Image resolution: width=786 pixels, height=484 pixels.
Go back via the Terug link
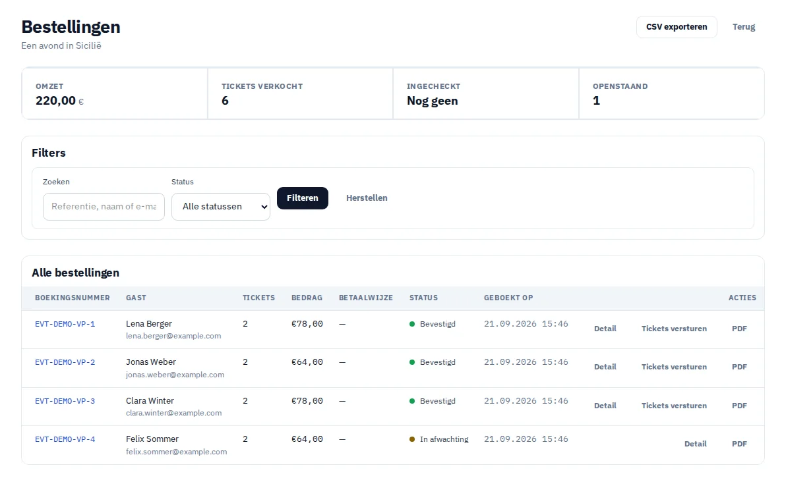743,27
